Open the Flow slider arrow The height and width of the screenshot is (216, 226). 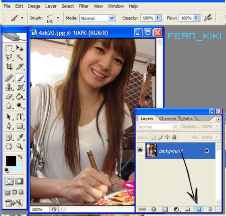click(196, 18)
